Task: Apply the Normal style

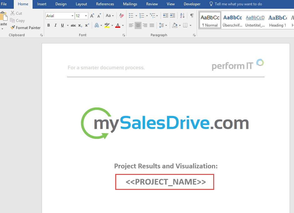Action: [x=210, y=20]
